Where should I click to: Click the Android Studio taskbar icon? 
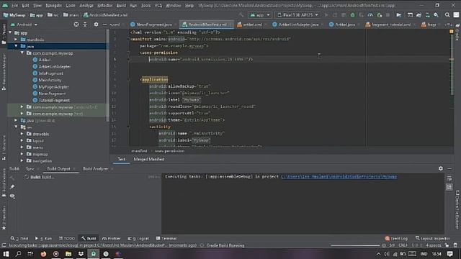tap(93, 254)
